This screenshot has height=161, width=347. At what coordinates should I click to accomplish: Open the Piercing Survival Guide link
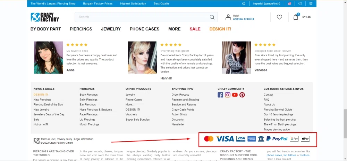278,110
